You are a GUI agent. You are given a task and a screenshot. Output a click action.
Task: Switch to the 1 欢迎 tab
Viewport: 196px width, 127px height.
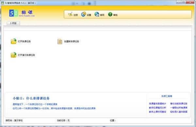(x=13, y=23)
